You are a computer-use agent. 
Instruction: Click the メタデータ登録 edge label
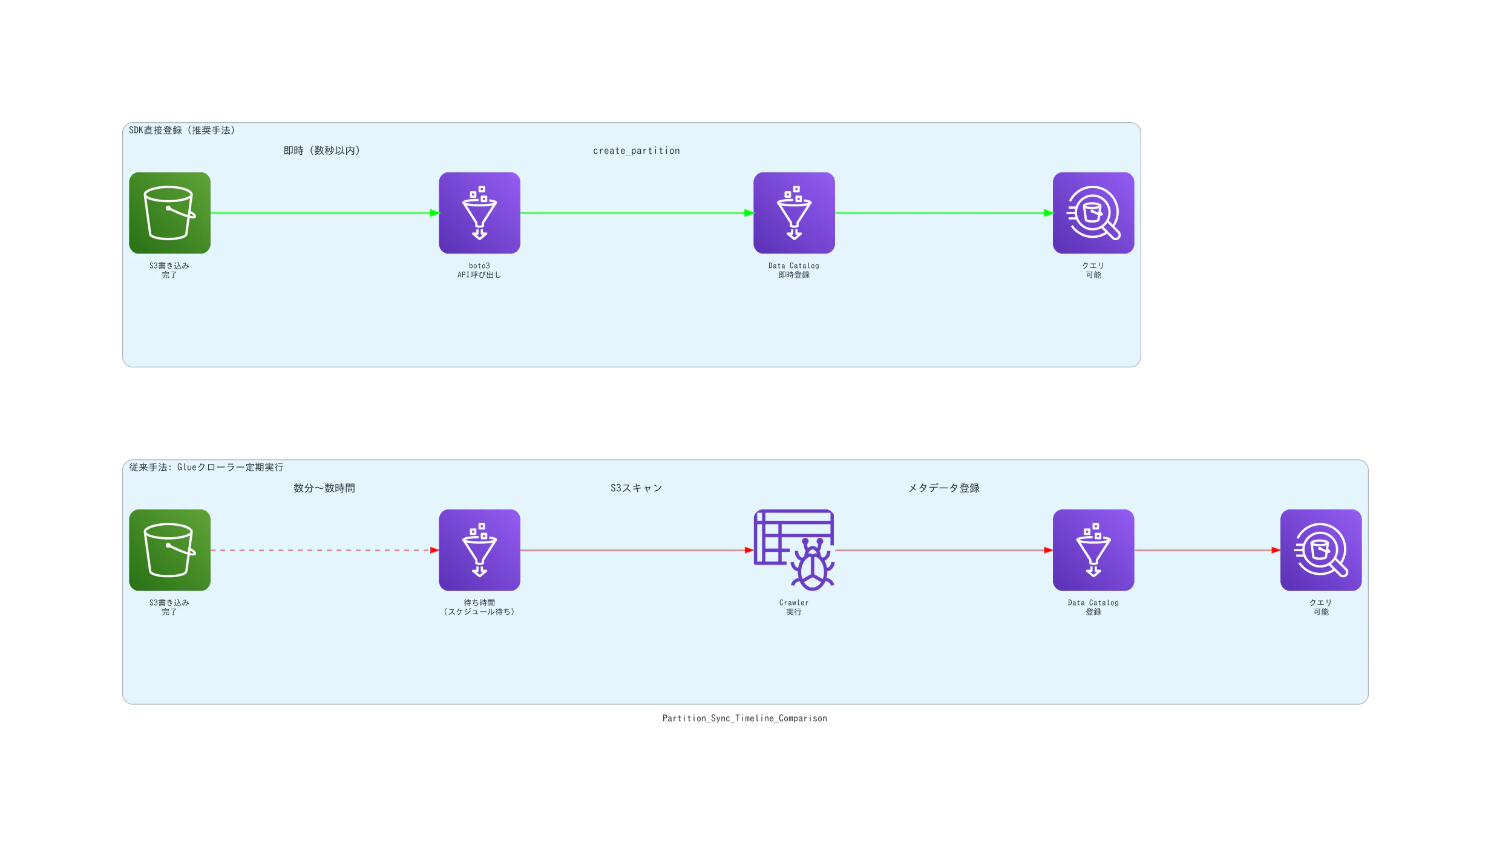(x=944, y=488)
